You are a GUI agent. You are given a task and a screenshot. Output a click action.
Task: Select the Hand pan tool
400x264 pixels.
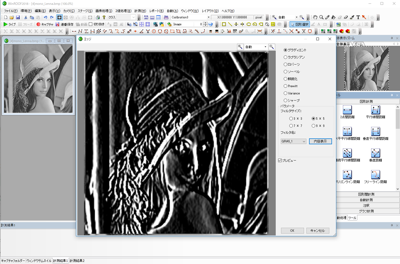click(315, 17)
